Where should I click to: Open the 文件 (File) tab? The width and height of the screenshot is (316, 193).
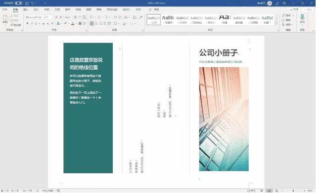click(x=4, y=9)
